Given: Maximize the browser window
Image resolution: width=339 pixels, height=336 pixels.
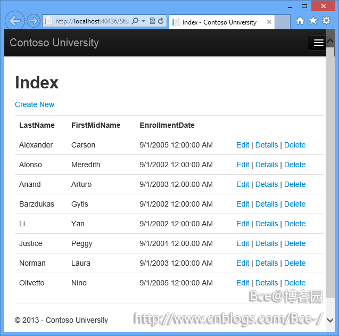Looking at the screenshot, I should tap(304, 6).
